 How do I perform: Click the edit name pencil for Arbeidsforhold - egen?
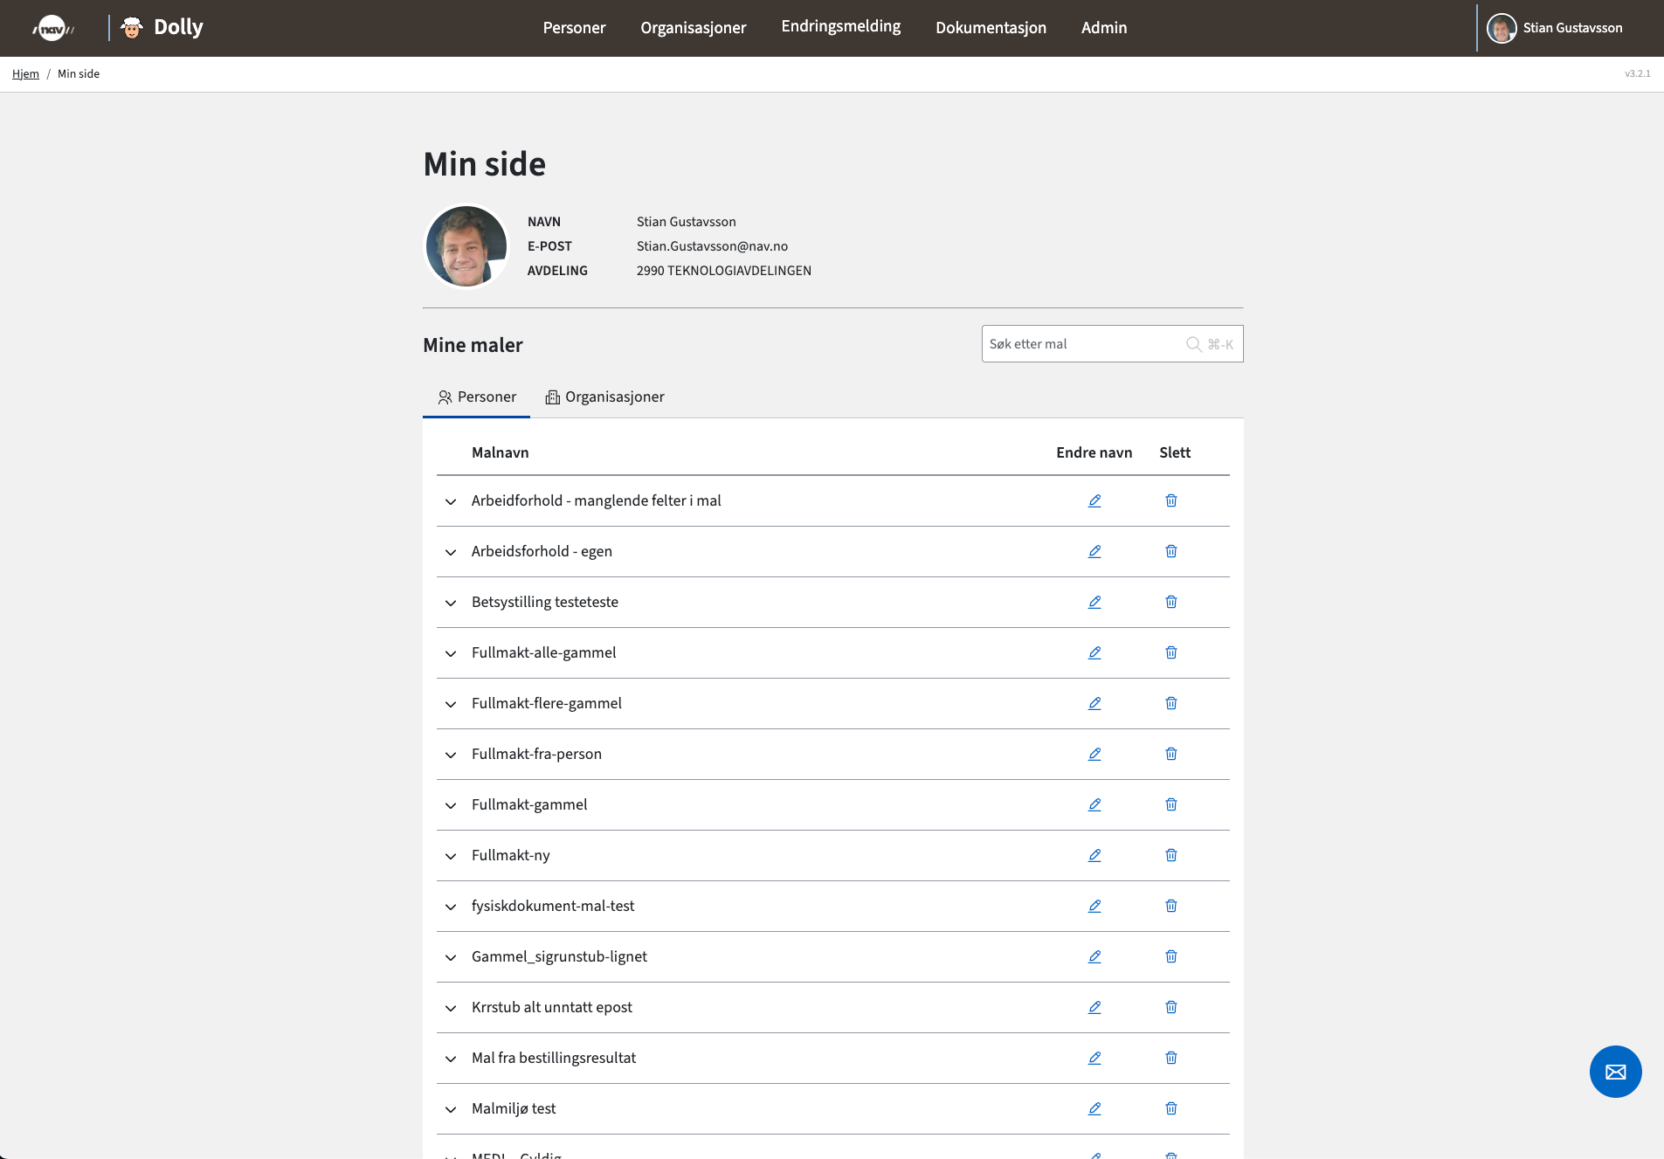[x=1094, y=551]
